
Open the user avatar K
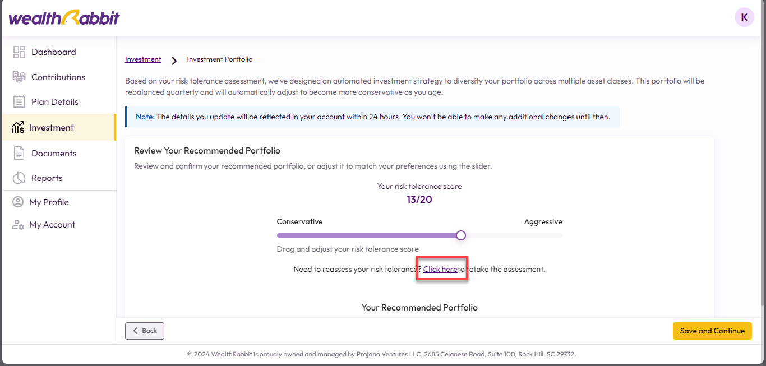pos(744,17)
